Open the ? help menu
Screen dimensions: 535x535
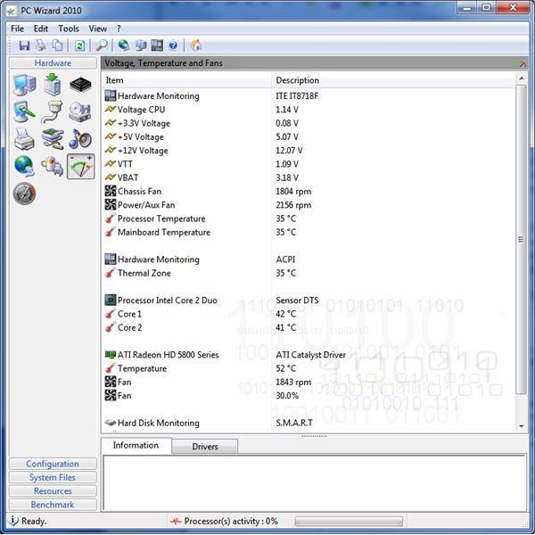(119, 29)
